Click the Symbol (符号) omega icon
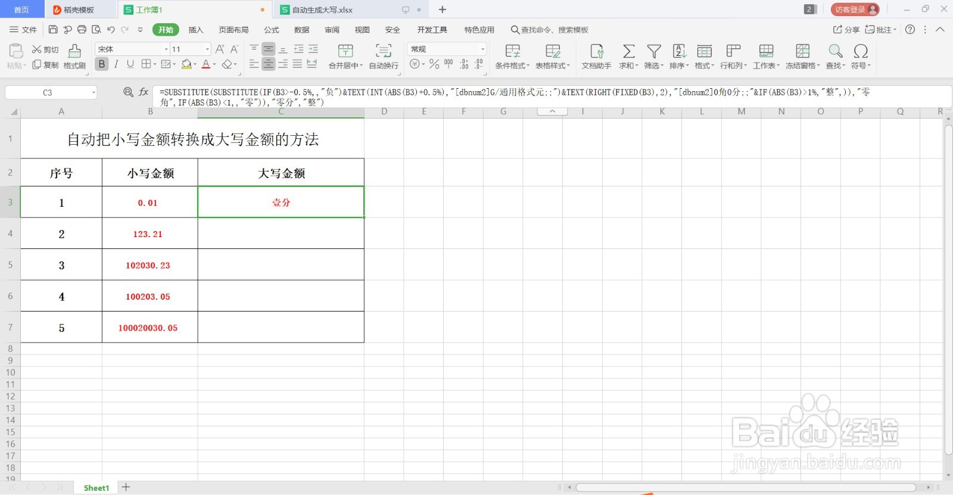 pos(861,51)
